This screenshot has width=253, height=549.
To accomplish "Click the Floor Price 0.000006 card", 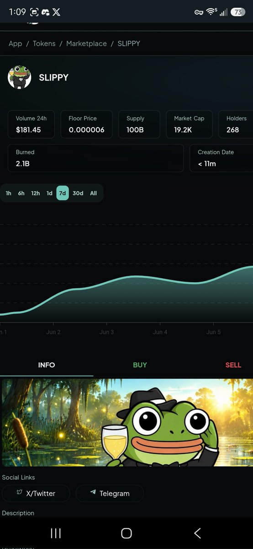I will pos(87,124).
